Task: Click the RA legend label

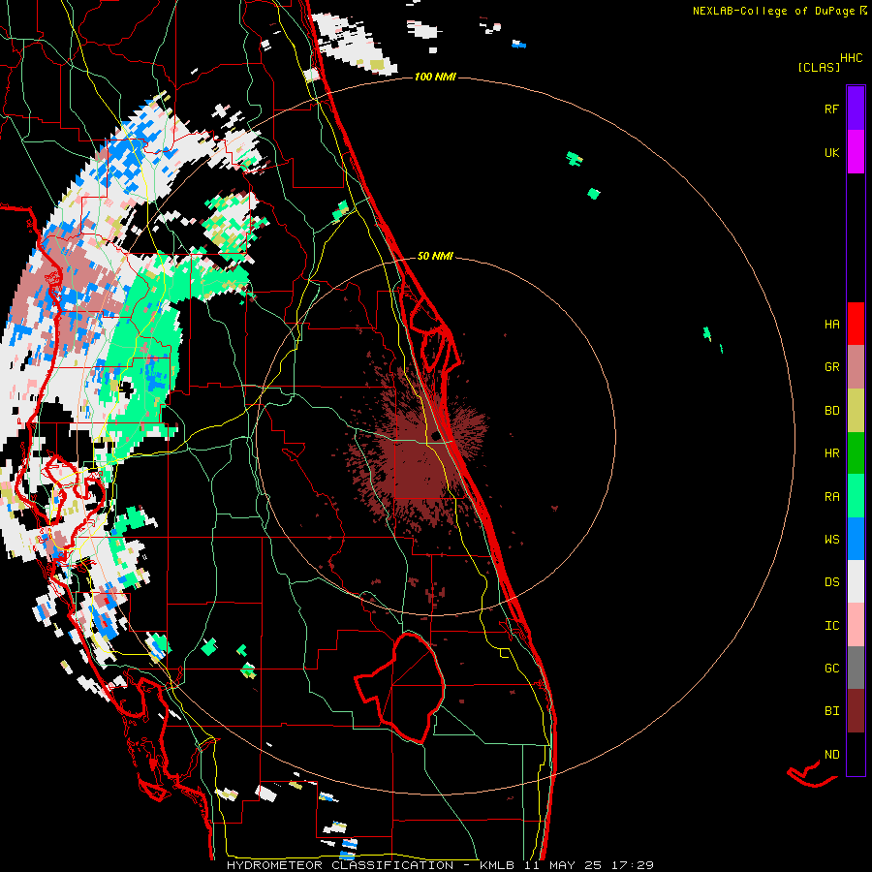Action: [x=831, y=496]
